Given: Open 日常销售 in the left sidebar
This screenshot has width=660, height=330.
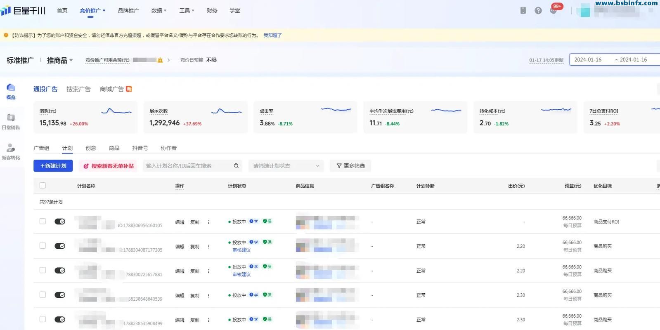Looking at the screenshot, I should point(11,122).
